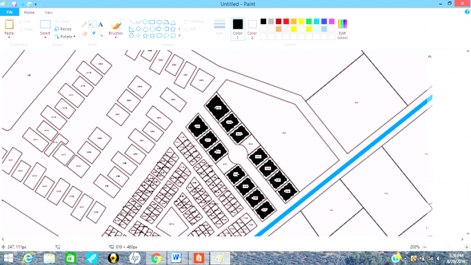
Task: Choose the Rounded rectangle shape
Action: click(x=159, y=22)
